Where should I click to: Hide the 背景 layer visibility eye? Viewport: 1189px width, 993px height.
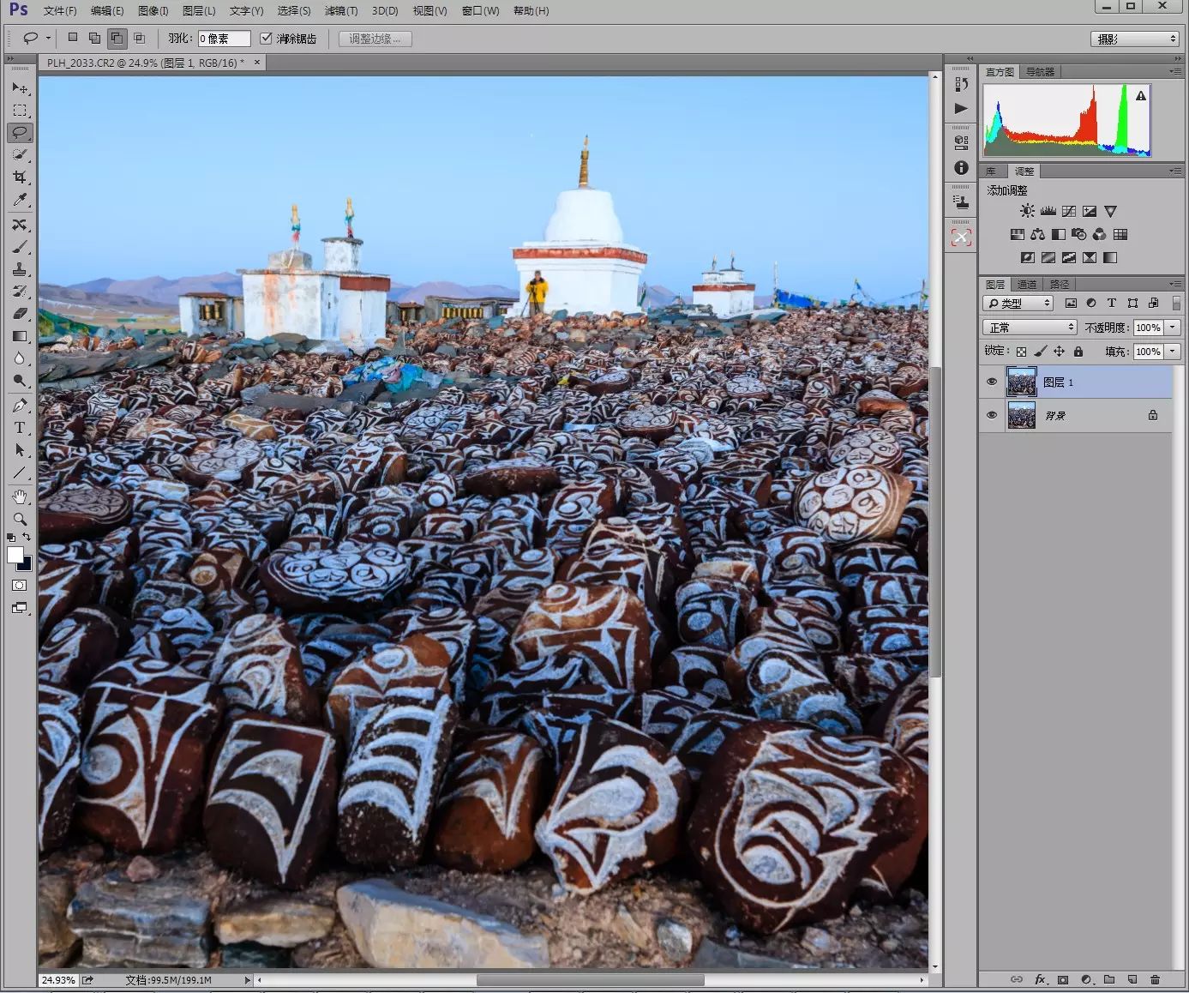[x=992, y=415]
